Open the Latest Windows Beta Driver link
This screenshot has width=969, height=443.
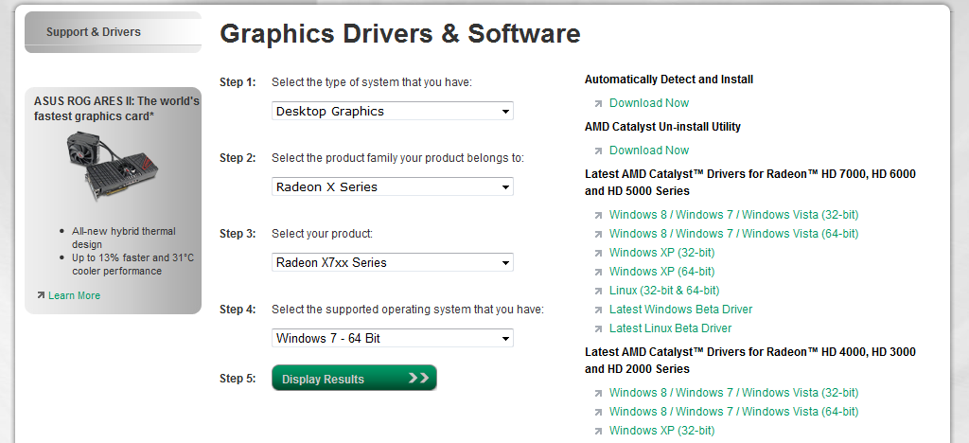681,309
